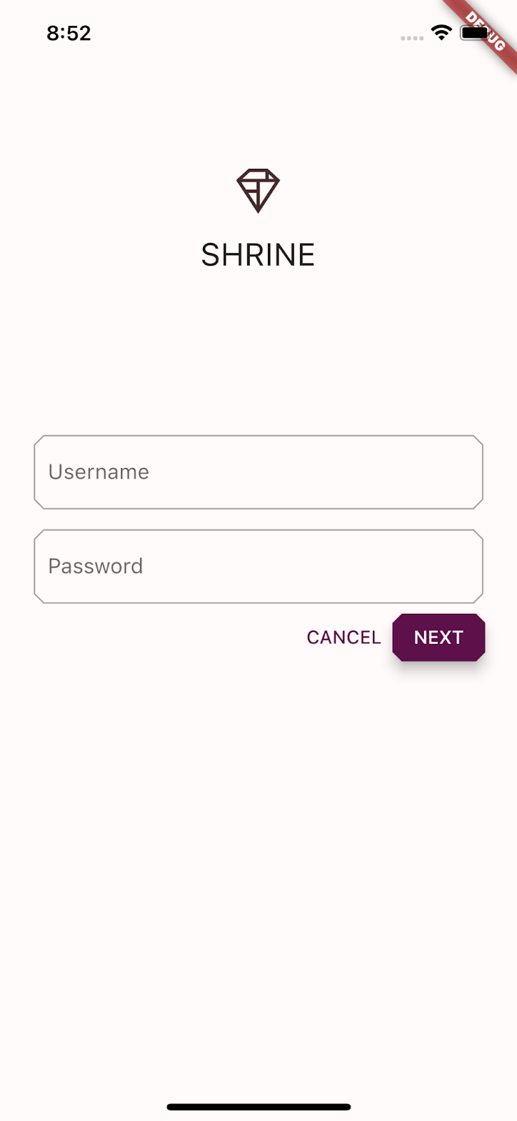
Task: Tap the clock showing 8:52
Action: click(69, 33)
